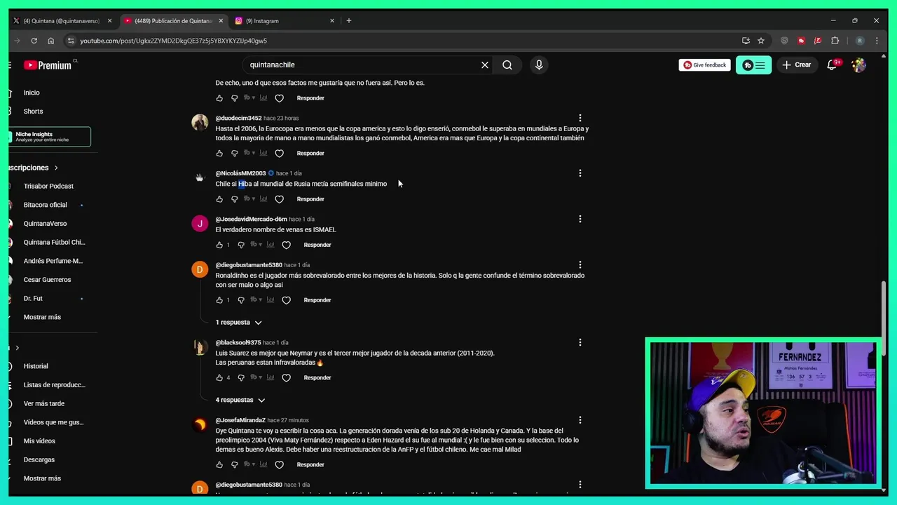Open options menu for @JosedavidMercado-d6m comment

[580, 219]
